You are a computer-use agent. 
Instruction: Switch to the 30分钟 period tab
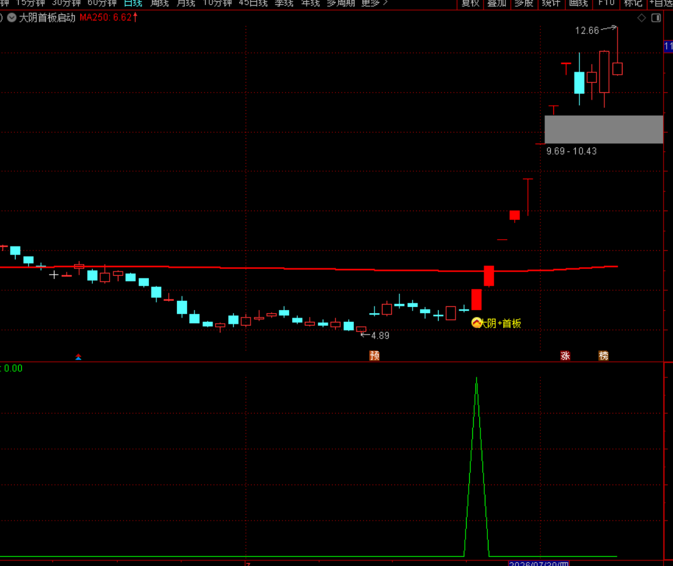pos(66,4)
